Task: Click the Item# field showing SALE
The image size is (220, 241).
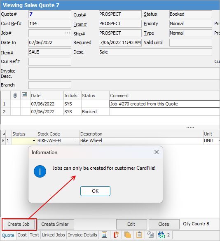Action: [50, 52]
